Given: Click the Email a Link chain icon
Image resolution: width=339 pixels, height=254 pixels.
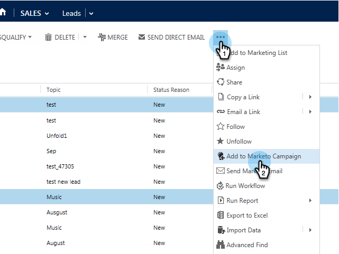Looking at the screenshot, I should click(x=221, y=111).
